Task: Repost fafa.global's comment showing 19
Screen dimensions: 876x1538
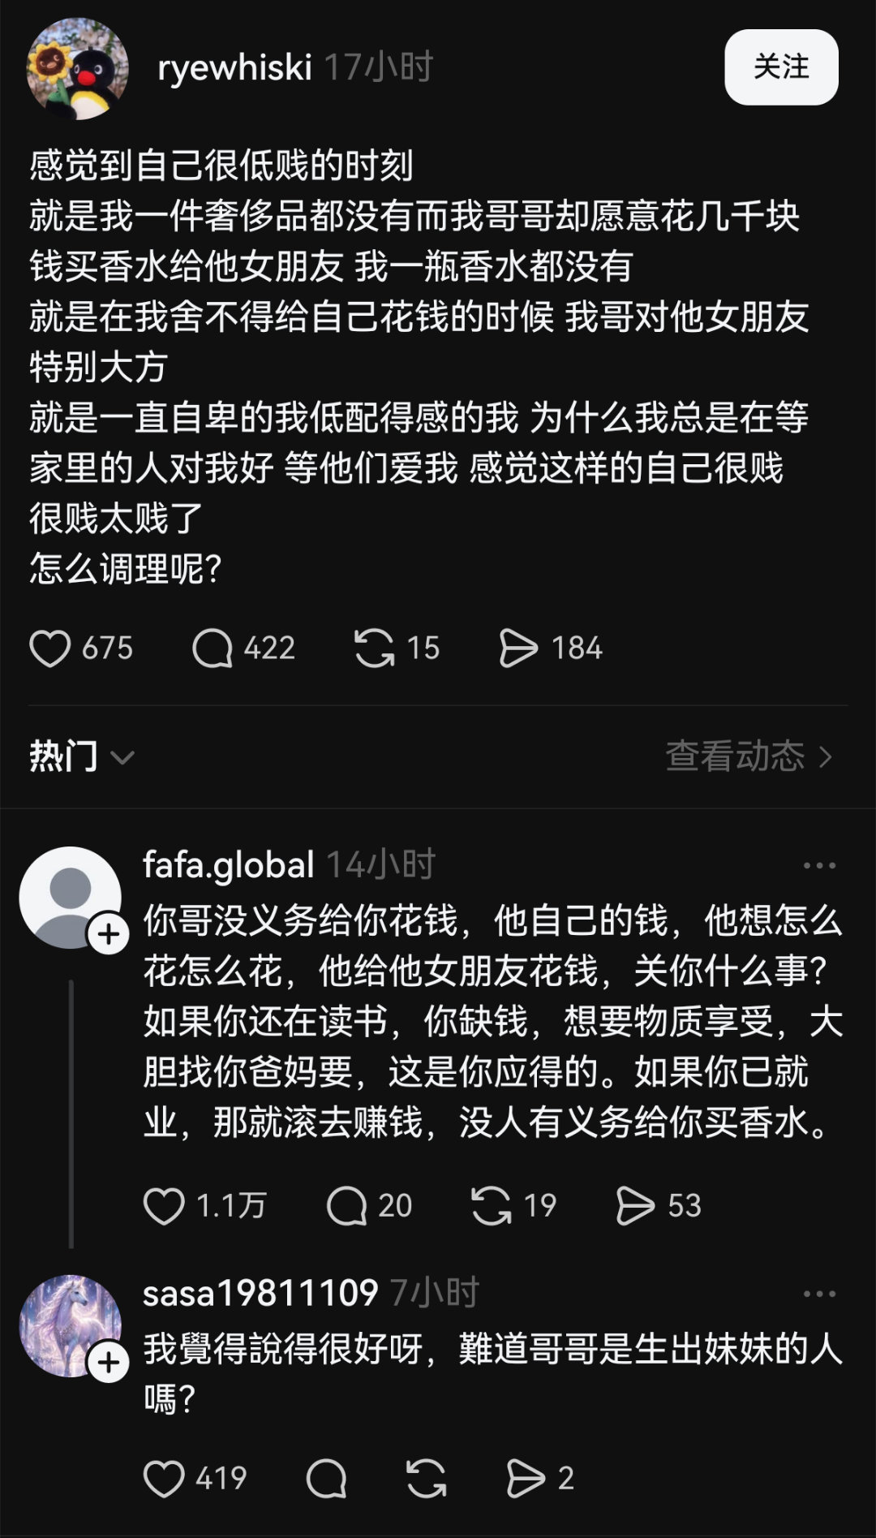Action: coord(492,1205)
